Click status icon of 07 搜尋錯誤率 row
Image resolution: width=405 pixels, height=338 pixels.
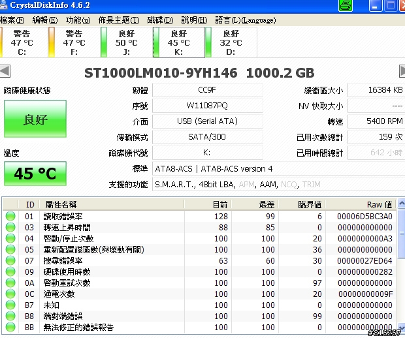[10, 260]
